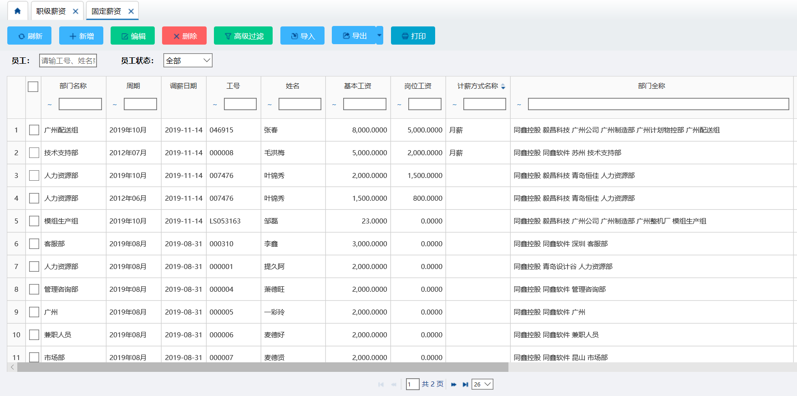This screenshot has height=396, width=797.
Task: Click the home icon tab
Action: click(x=17, y=11)
